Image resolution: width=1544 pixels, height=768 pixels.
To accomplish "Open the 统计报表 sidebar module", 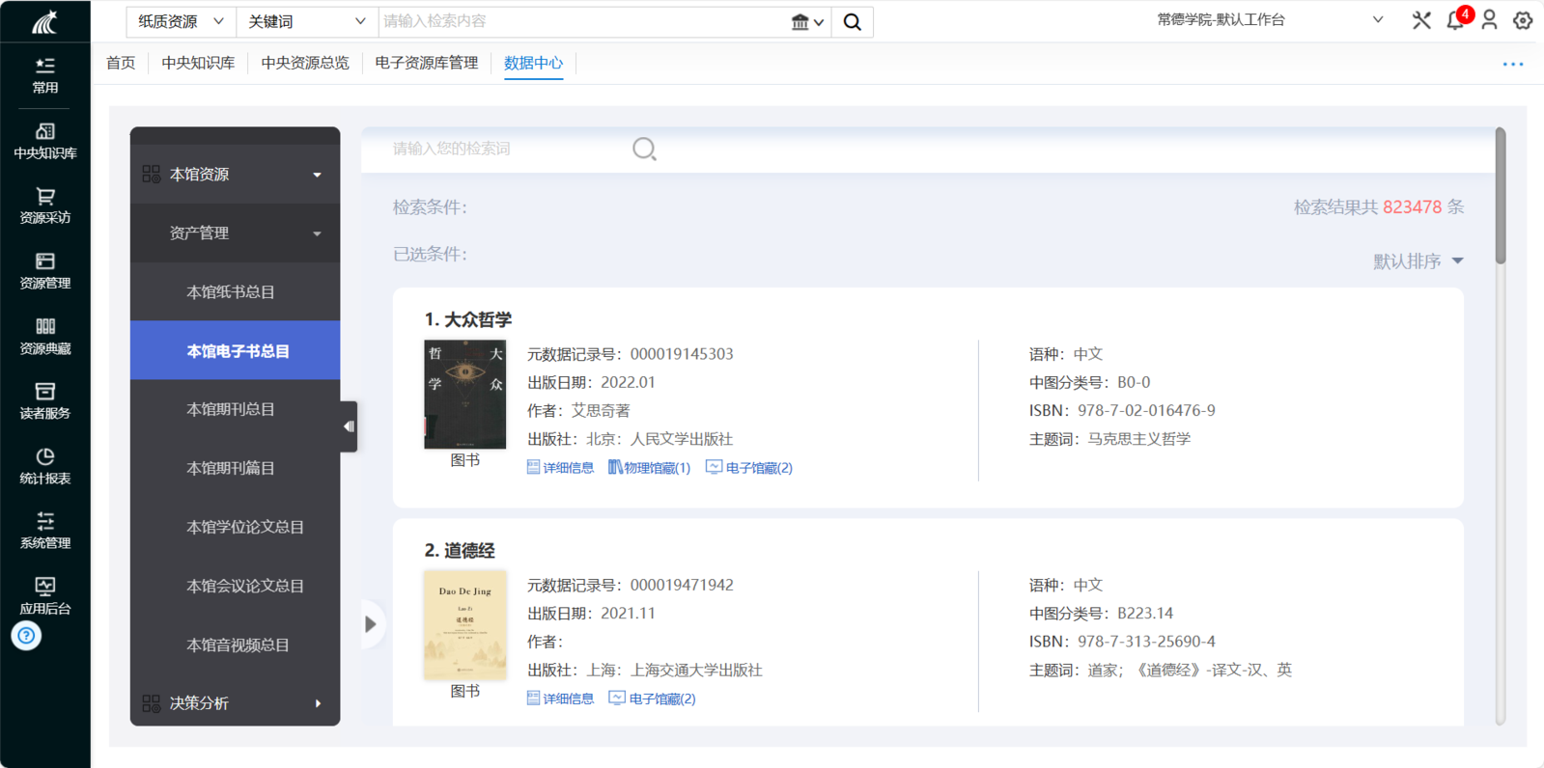I will tap(45, 466).
